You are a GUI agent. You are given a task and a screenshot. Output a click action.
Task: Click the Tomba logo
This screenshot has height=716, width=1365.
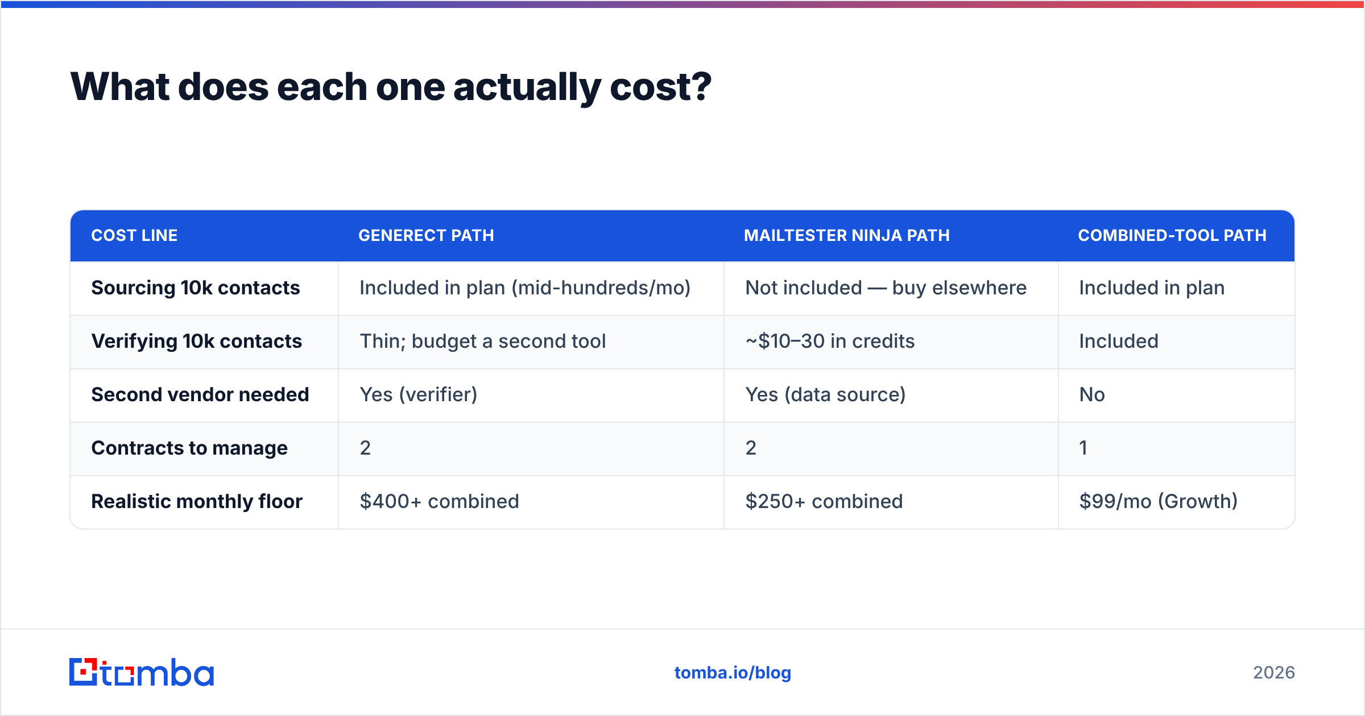pos(142,672)
